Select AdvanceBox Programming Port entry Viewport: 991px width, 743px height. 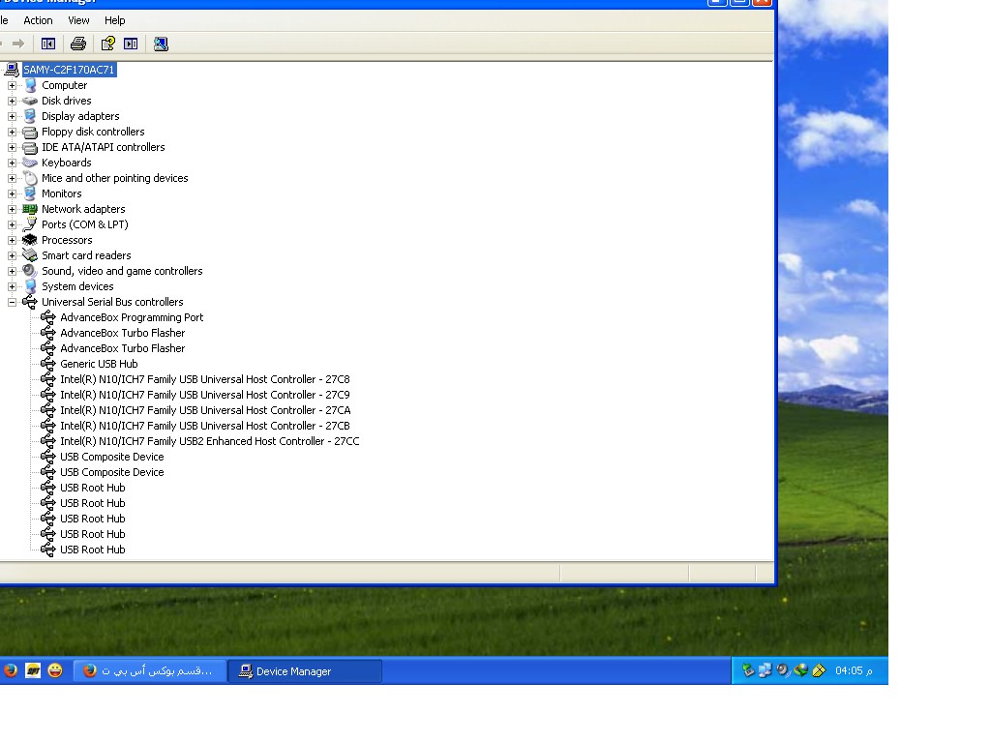coord(132,317)
